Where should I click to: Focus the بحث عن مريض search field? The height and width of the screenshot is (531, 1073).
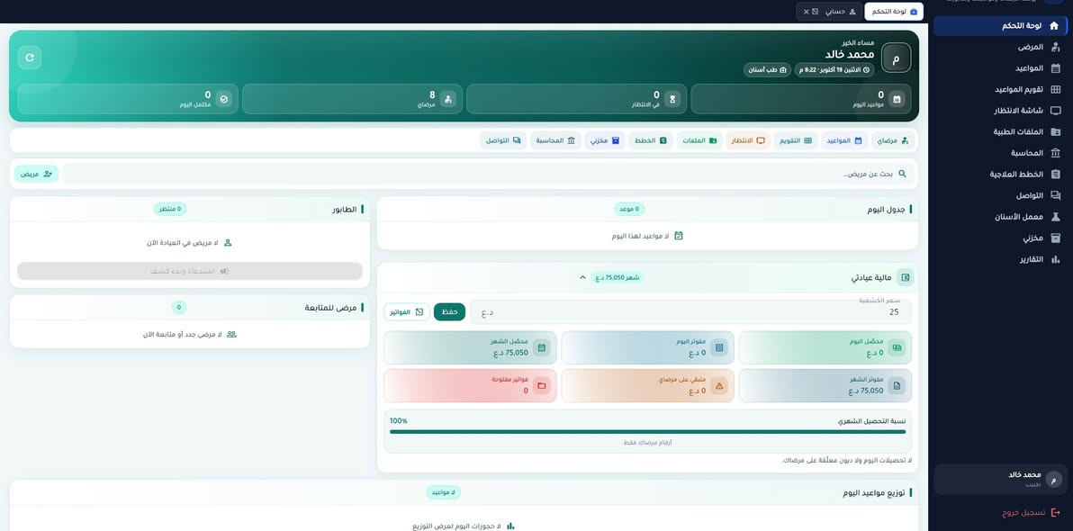488,174
